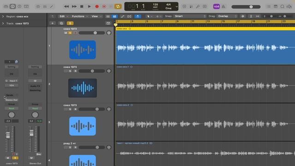Toggle Cycle mode button
Viewport: 295px width, 166px height.
point(118,6)
